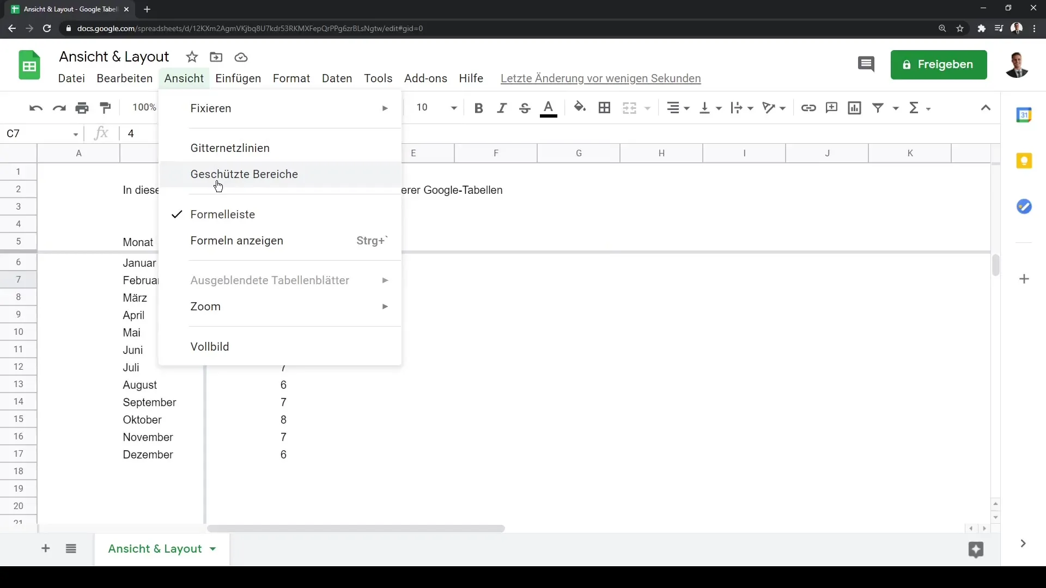Open horizontal align dropdown
The image size is (1046, 588).
[x=678, y=108]
